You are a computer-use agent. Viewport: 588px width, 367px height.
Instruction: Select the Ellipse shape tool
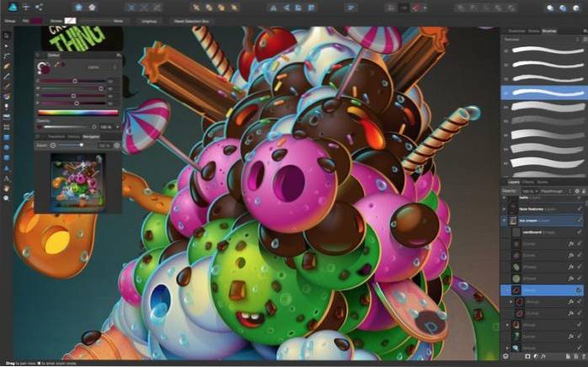coord(7,147)
